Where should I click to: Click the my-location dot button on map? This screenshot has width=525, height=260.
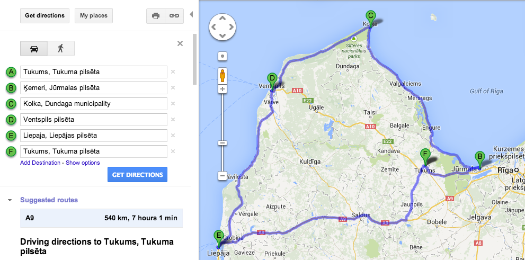point(223,56)
